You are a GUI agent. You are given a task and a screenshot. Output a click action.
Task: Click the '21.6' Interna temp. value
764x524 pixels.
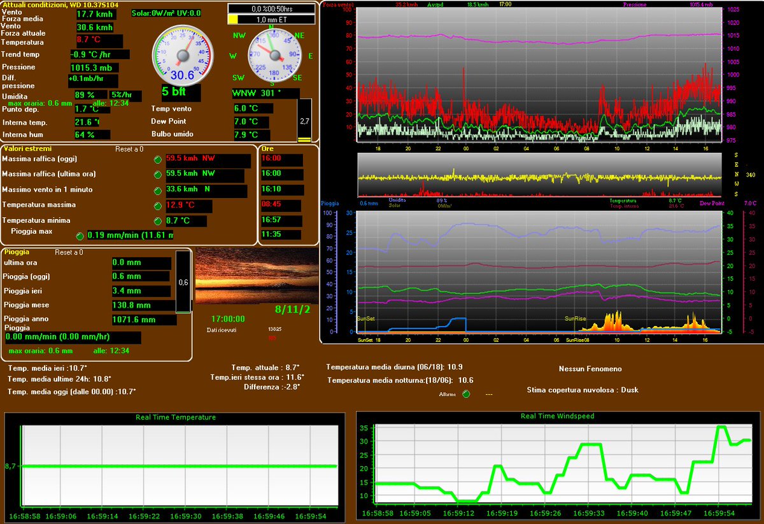tap(88, 122)
